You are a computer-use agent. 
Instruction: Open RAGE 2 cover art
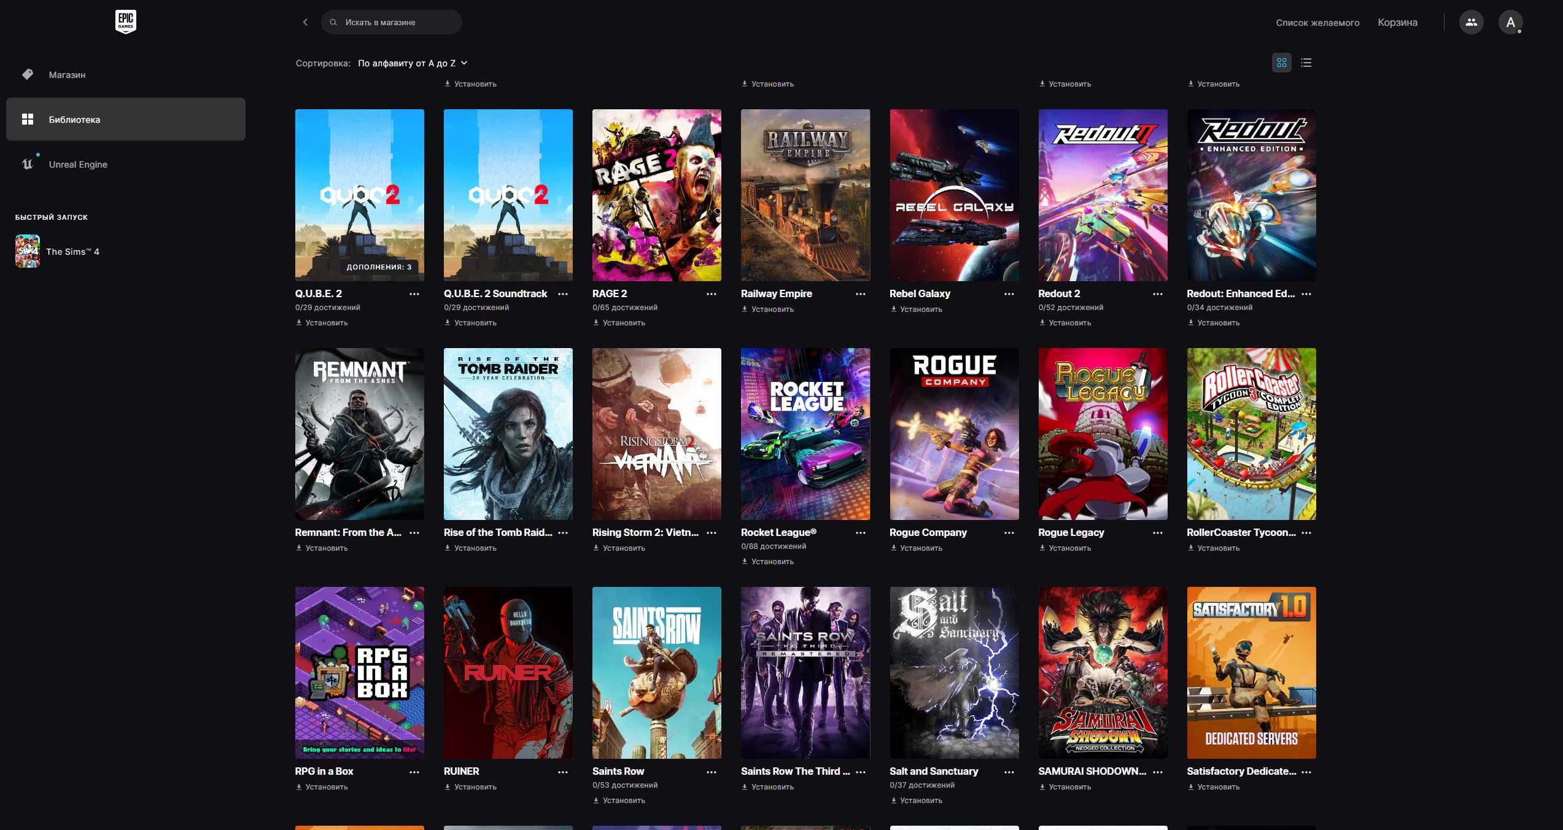point(657,195)
